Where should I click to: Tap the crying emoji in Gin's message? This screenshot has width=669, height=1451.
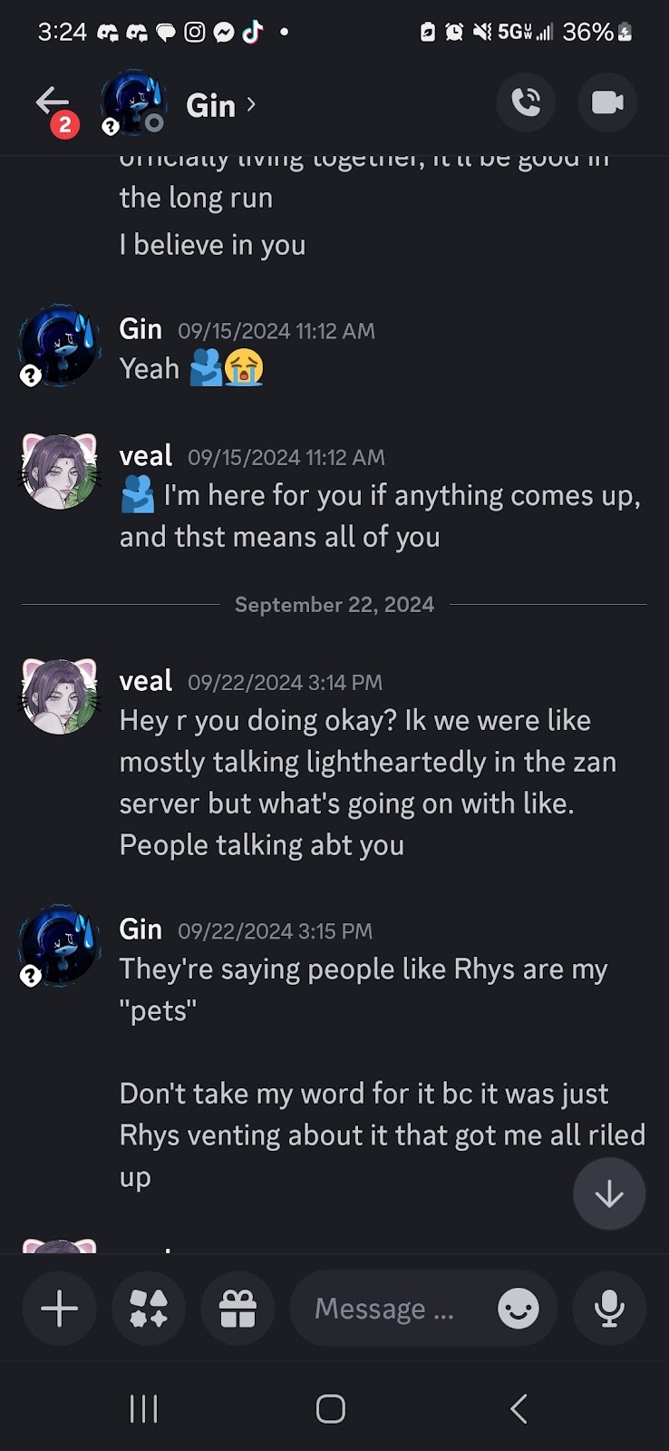point(244,368)
